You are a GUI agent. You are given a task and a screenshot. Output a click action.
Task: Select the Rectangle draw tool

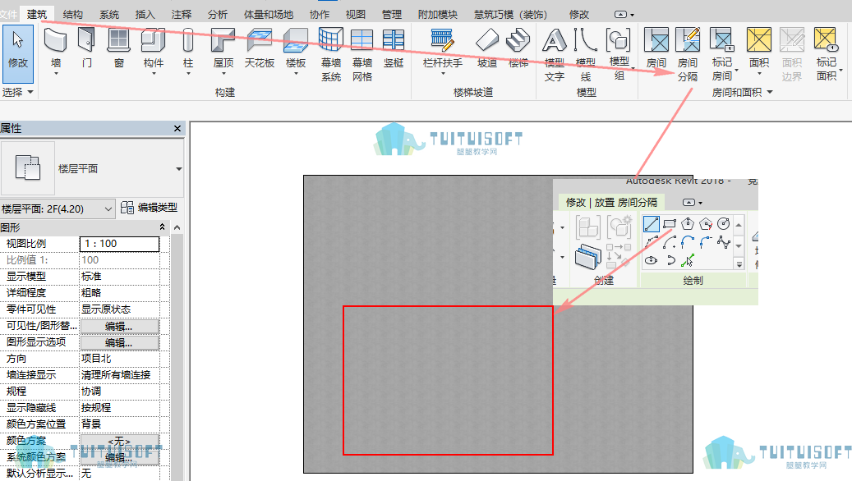(670, 223)
